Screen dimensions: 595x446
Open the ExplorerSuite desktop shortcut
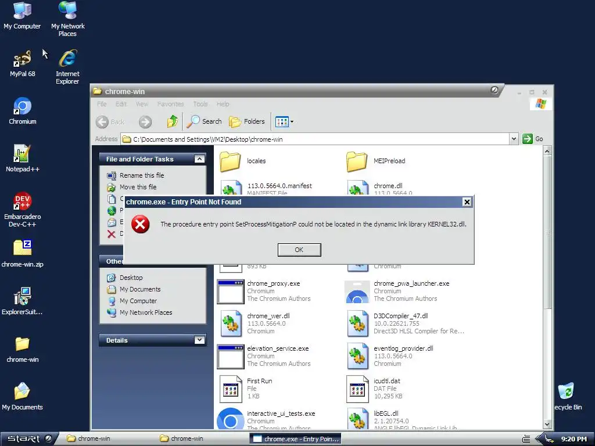[x=23, y=301]
